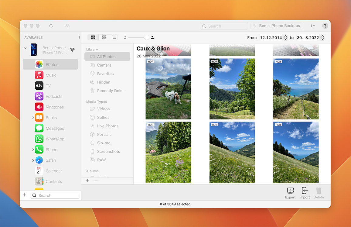Filter by Live Photos
Viewport: 351px width, 227px height.
(x=107, y=126)
